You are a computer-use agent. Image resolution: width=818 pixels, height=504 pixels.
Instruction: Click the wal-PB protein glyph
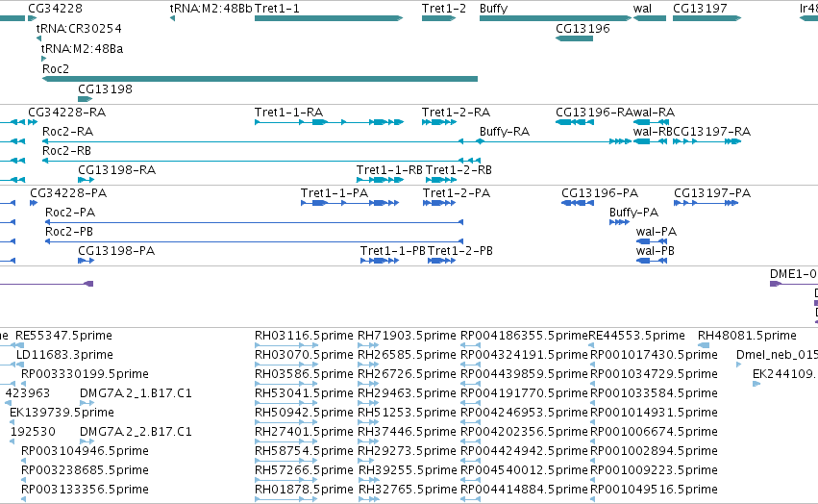click(652, 261)
